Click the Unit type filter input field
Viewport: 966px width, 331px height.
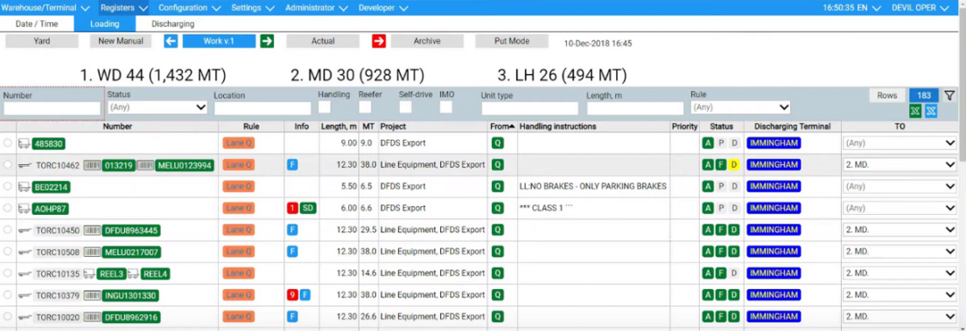[x=530, y=108]
